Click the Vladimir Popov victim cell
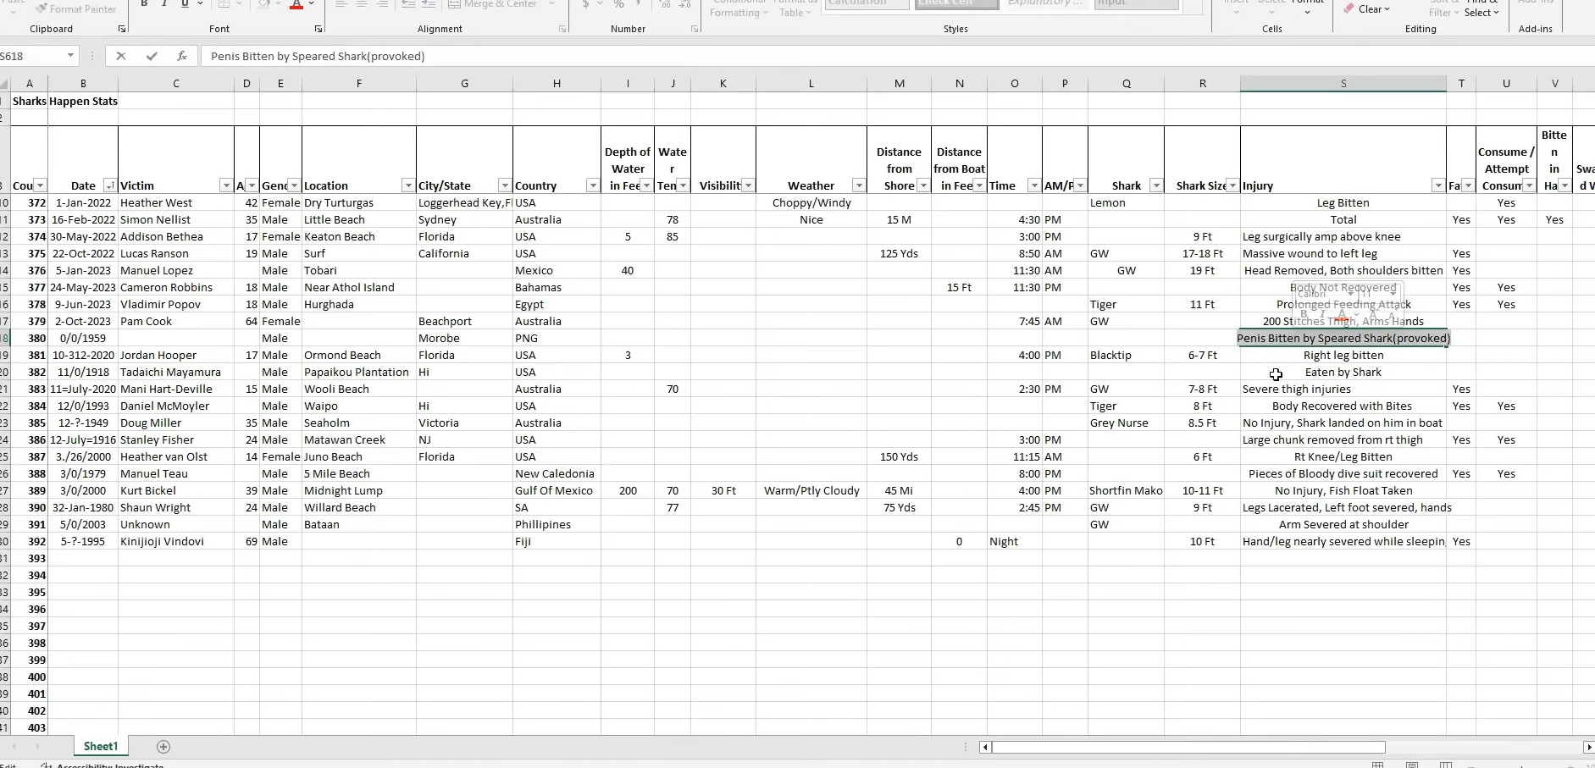This screenshot has width=1595, height=768. (176, 304)
